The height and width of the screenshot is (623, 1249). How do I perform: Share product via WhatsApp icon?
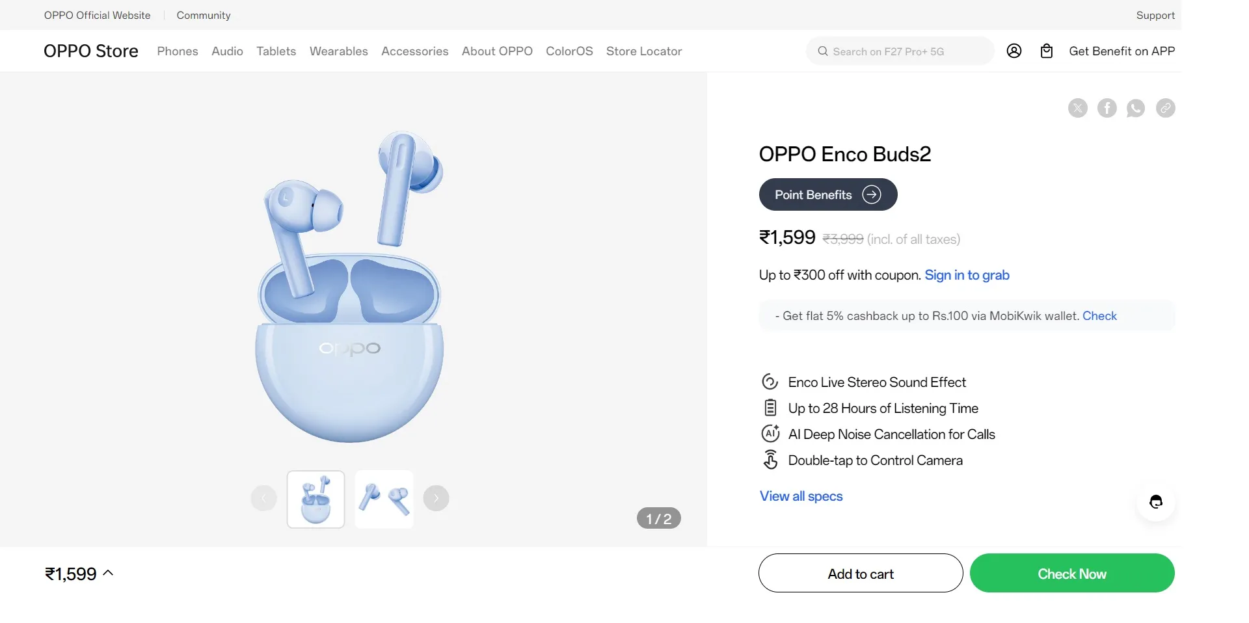[1136, 108]
